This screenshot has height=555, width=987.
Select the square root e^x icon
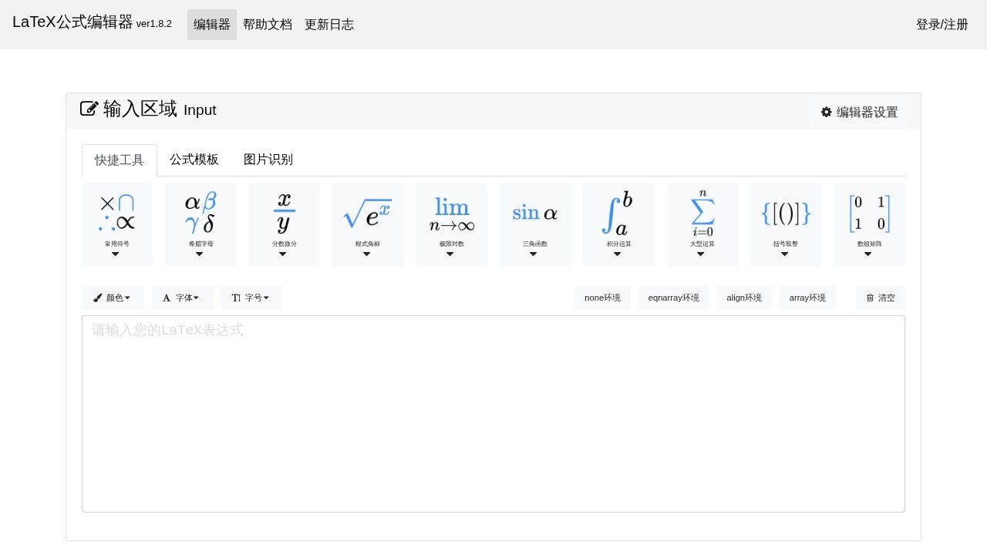tap(368, 224)
